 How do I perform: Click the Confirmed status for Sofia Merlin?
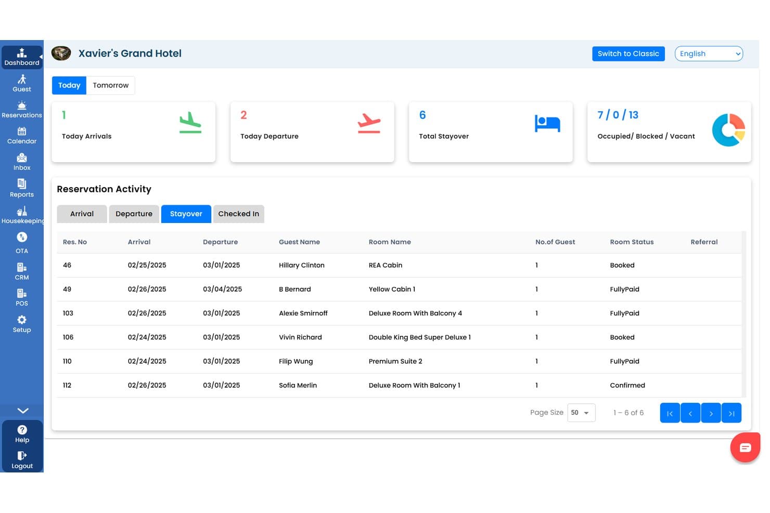click(x=627, y=385)
